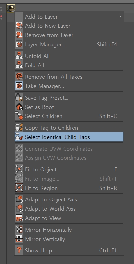
Task: Open Layer Manager via its icon
Action: [19, 44]
